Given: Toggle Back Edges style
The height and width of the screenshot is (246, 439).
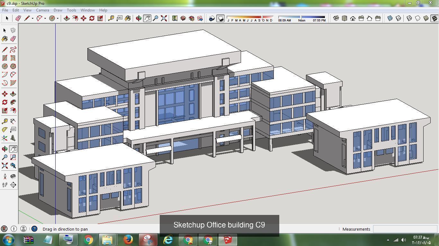Looking at the screenshot, I should coord(398,18).
